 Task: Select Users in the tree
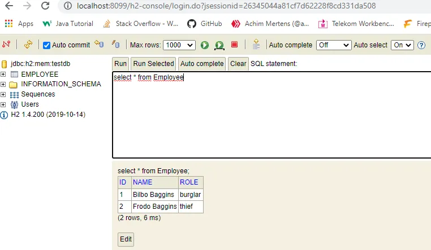[x=30, y=104]
